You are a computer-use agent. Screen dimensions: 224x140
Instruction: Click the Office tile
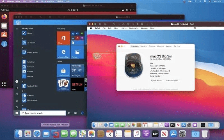tap(63, 38)
